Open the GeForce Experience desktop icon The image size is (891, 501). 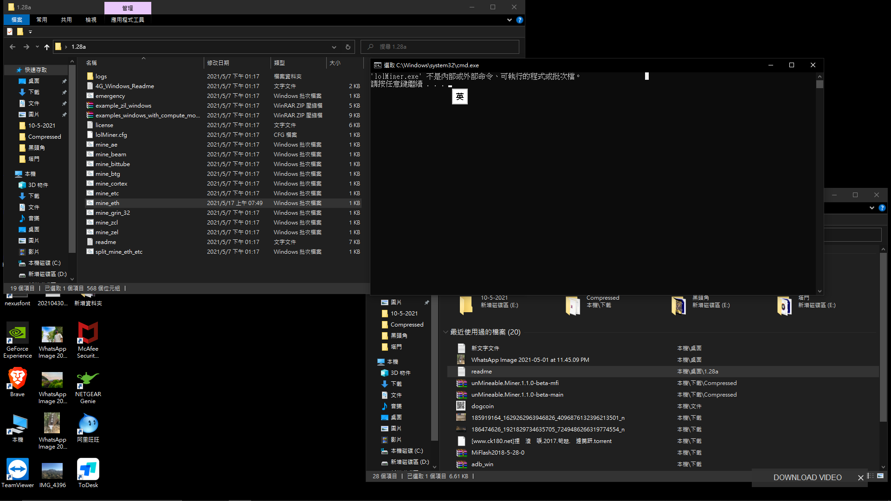[18, 340]
